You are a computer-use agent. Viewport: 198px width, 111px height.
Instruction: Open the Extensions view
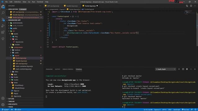[3, 32]
